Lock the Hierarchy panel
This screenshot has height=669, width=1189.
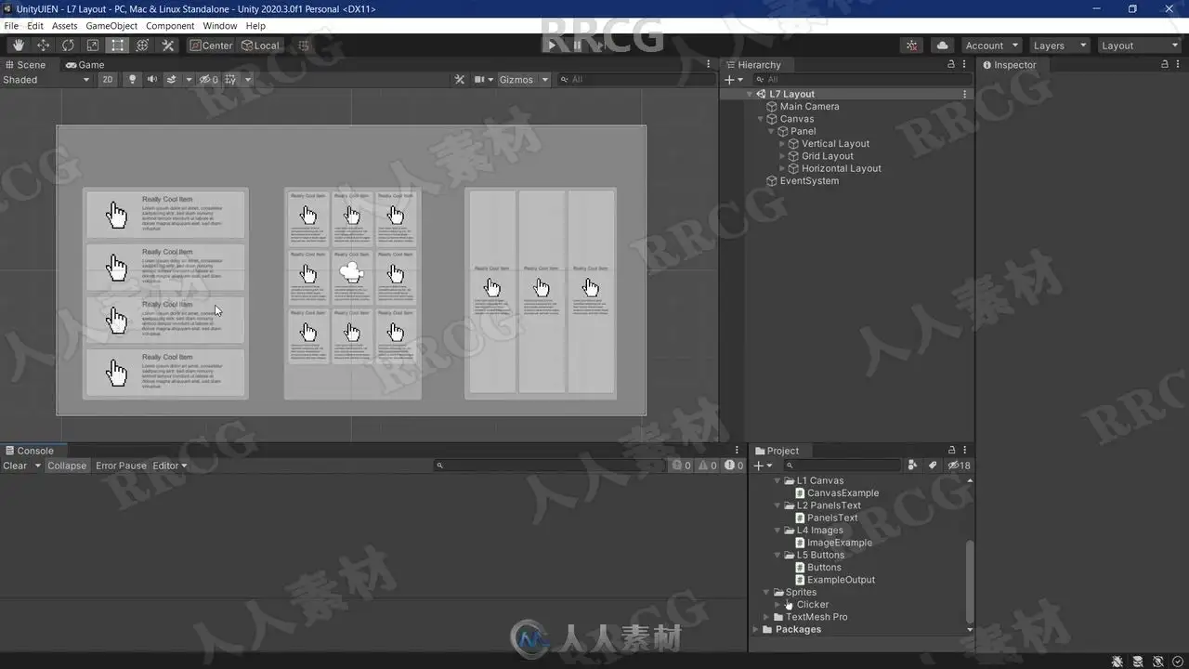[x=950, y=65]
